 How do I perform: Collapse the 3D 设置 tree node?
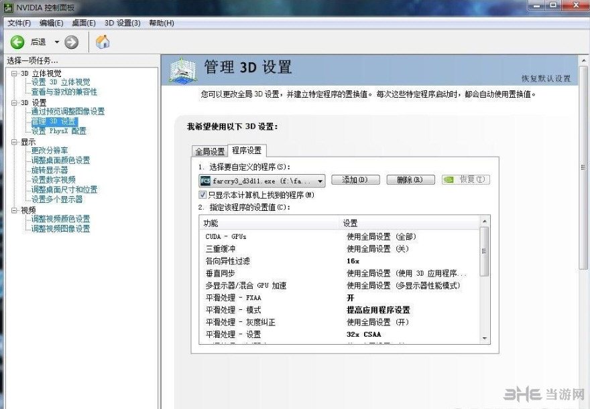(14, 102)
